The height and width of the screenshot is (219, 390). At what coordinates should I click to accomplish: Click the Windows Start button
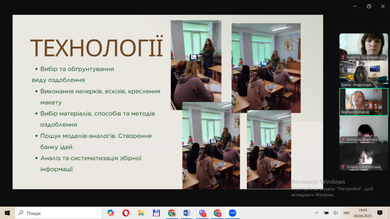(x=7, y=213)
